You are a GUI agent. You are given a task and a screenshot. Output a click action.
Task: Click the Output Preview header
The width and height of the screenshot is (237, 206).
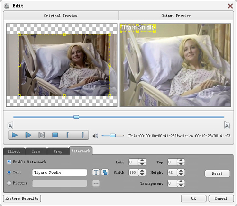click(x=176, y=16)
